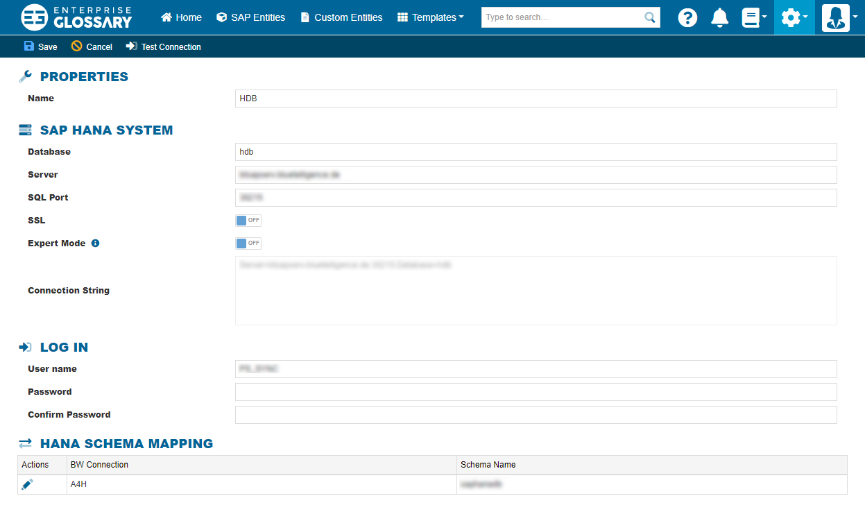Open the Custom Entities page
The height and width of the screenshot is (521, 865).
pos(341,17)
